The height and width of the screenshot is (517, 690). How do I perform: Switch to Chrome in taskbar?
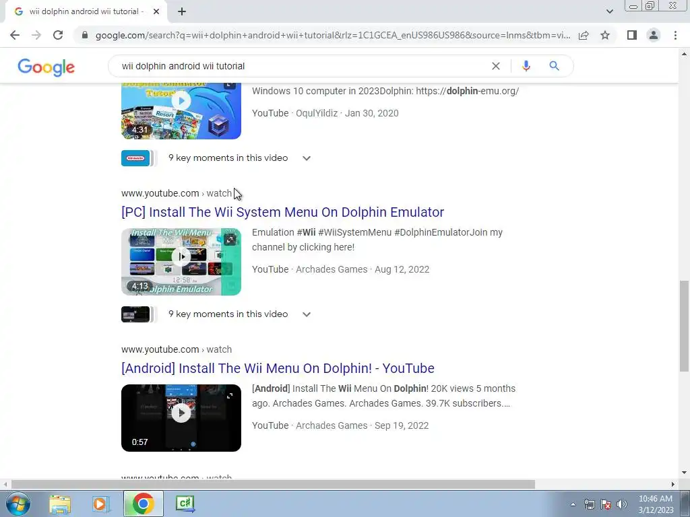click(143, 504)
